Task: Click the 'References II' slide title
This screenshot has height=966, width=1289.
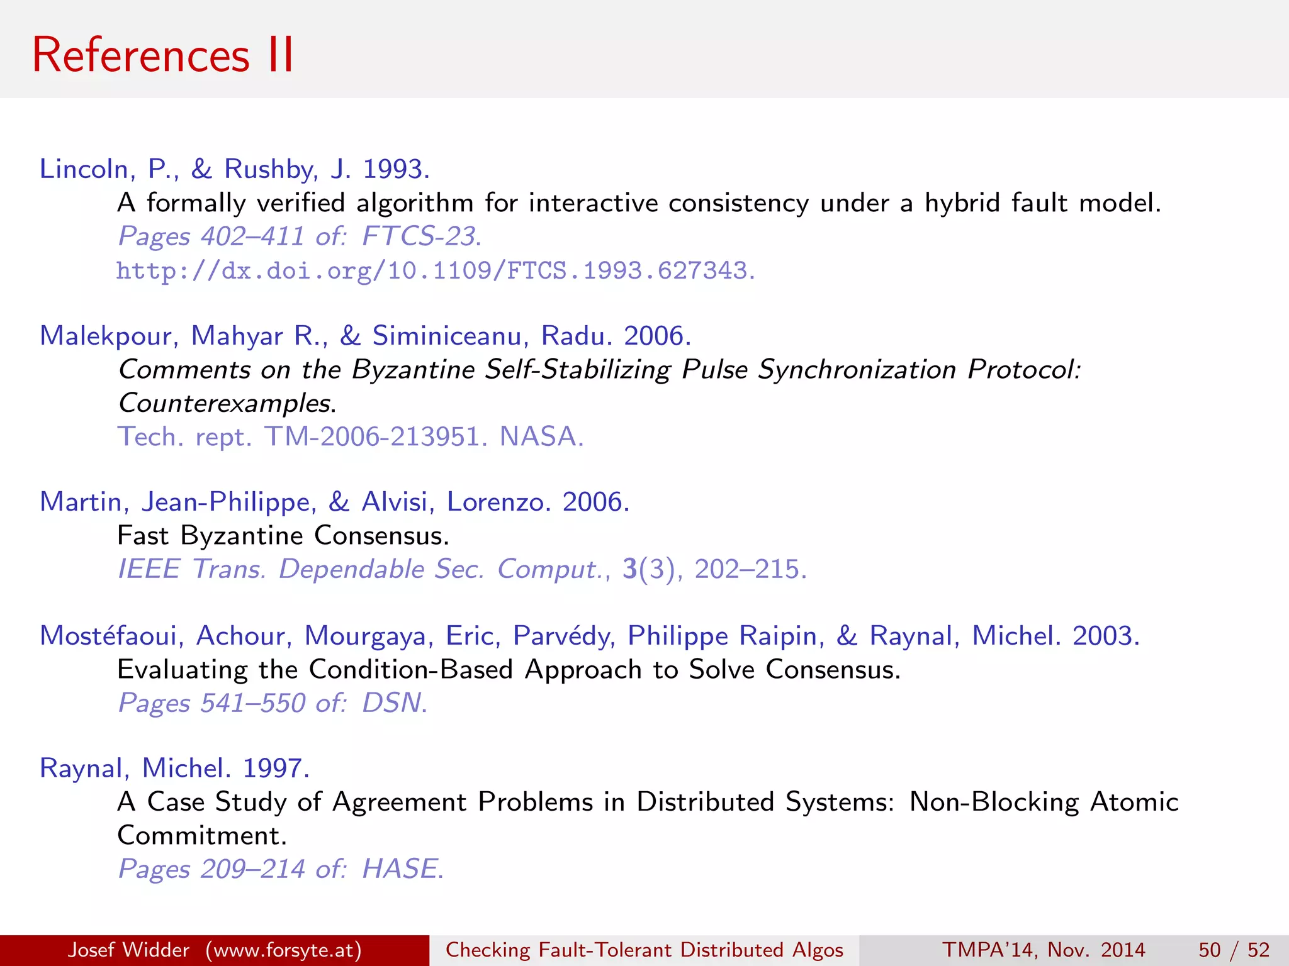Action: point(163,55)
